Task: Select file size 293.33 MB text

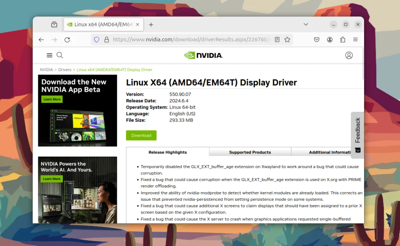Action: (181, 120)
